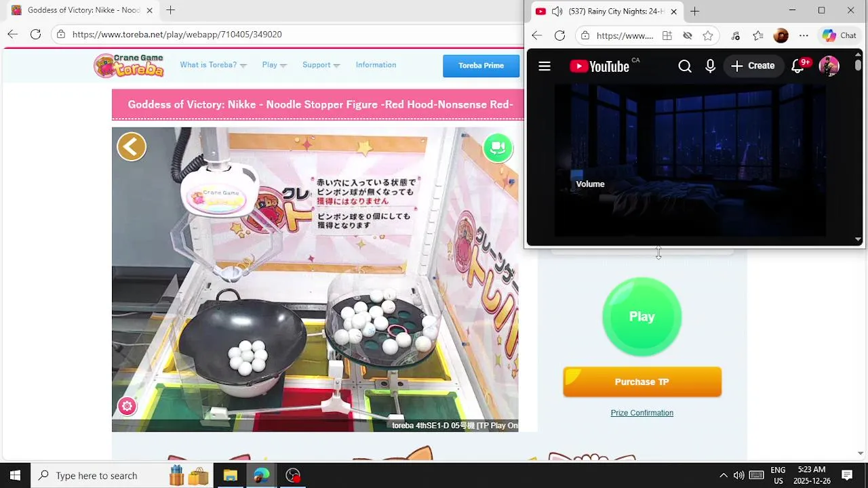Click the yellow back arrow on game video

point(132,146)
